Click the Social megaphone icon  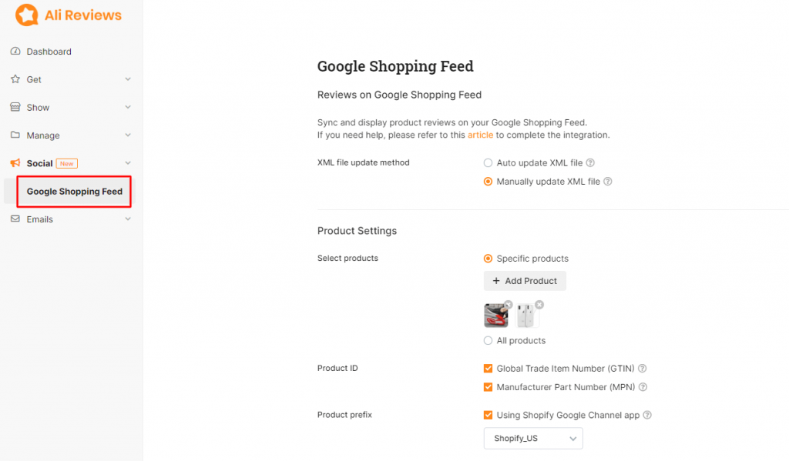[15, 163]
